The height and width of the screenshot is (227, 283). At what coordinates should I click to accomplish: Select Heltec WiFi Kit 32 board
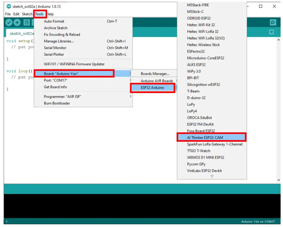coord(212,25)
